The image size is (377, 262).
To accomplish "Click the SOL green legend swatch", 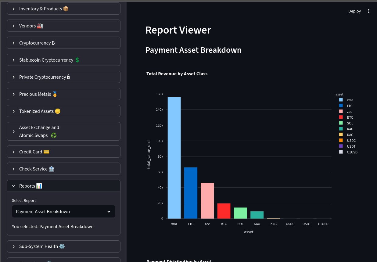I will coord(341,123).
